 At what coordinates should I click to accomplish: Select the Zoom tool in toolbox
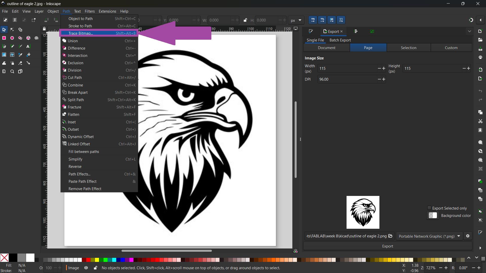click(12, 72)
